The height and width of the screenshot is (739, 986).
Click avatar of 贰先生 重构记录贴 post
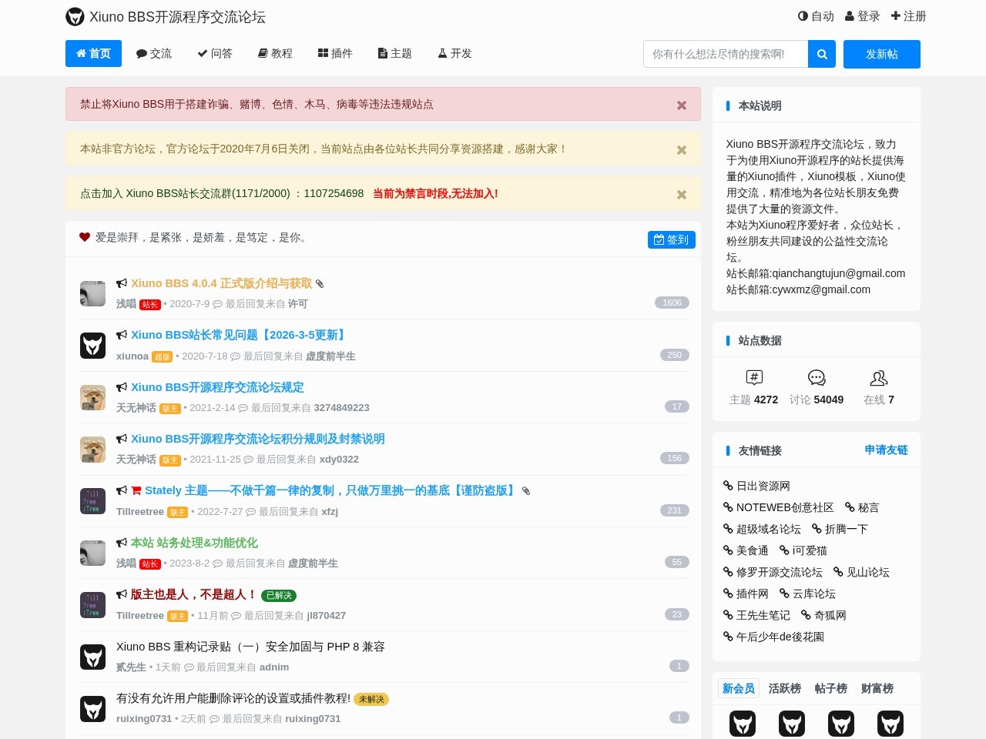click(x=92, y=657)
